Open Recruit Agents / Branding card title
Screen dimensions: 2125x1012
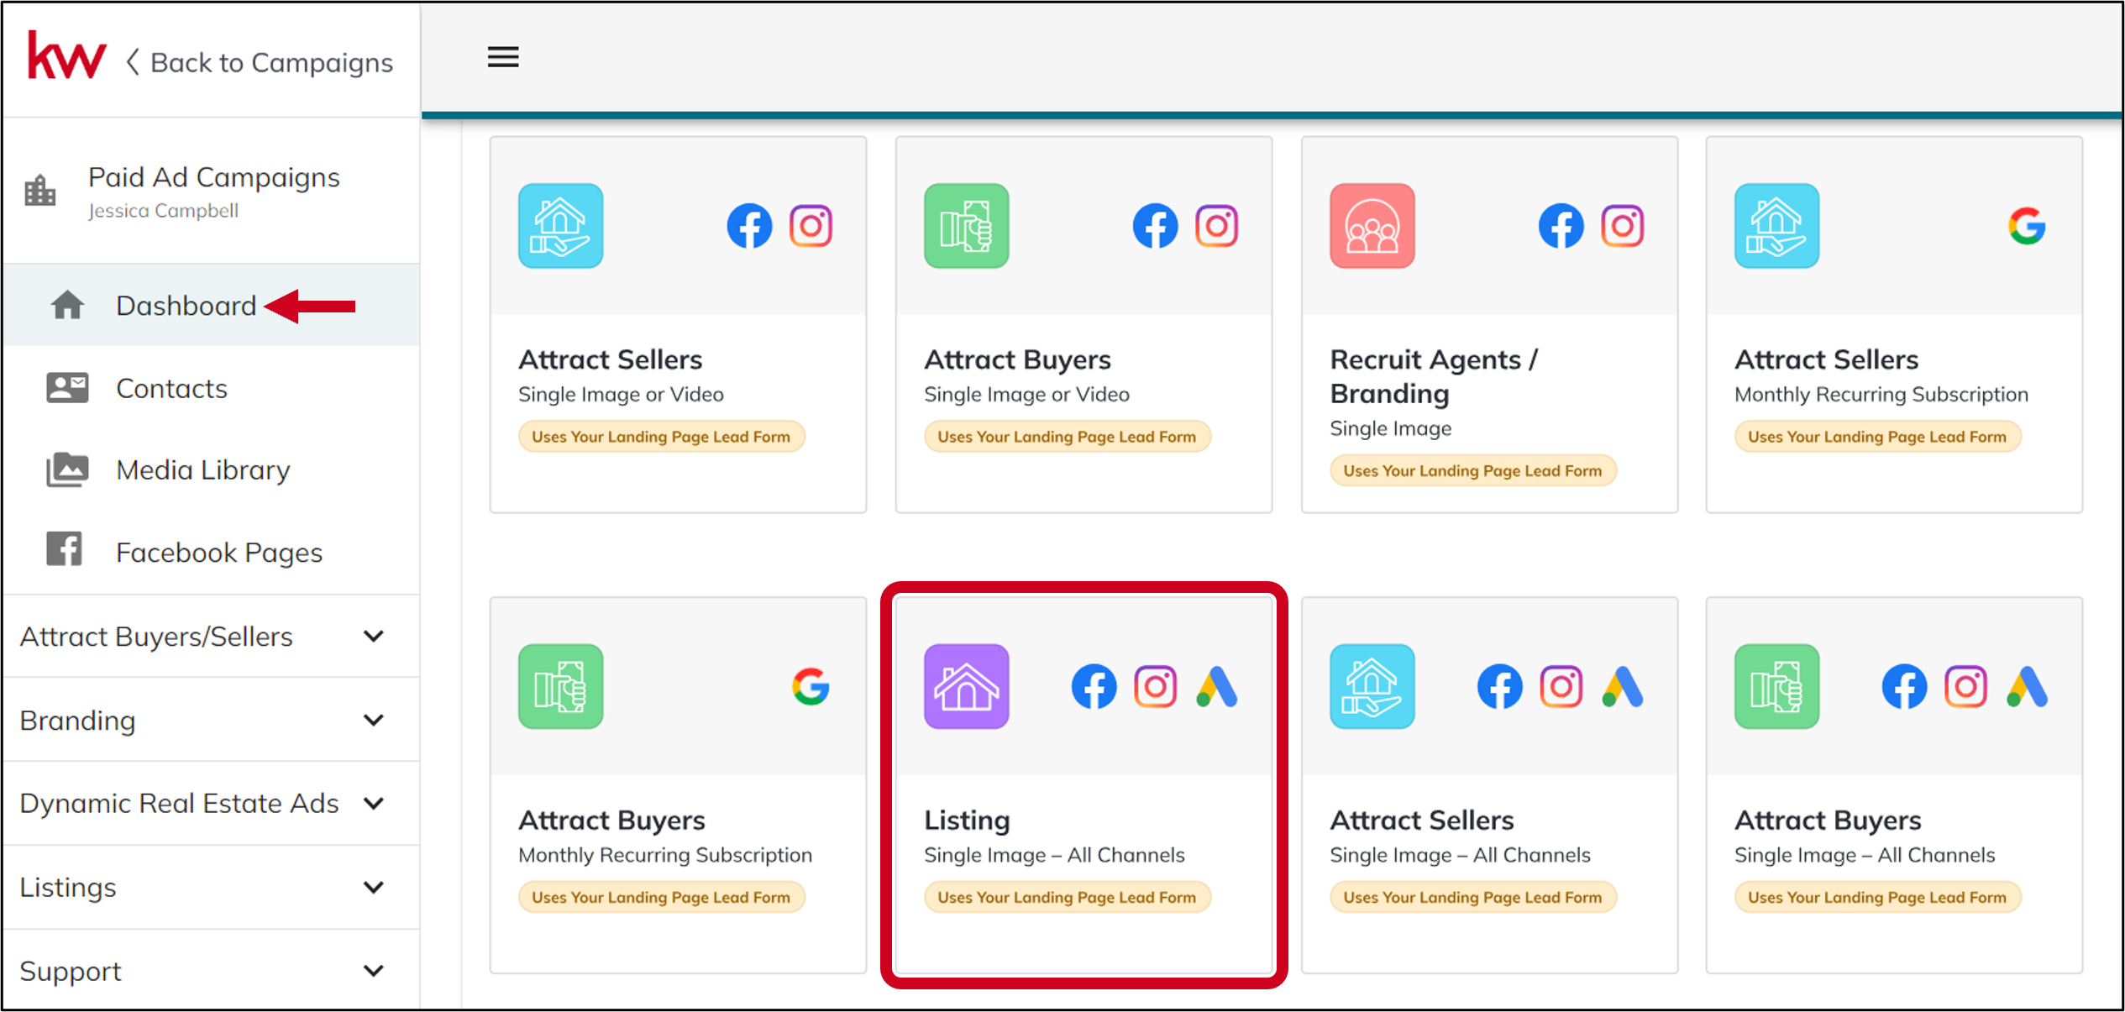pos(1434,376)
